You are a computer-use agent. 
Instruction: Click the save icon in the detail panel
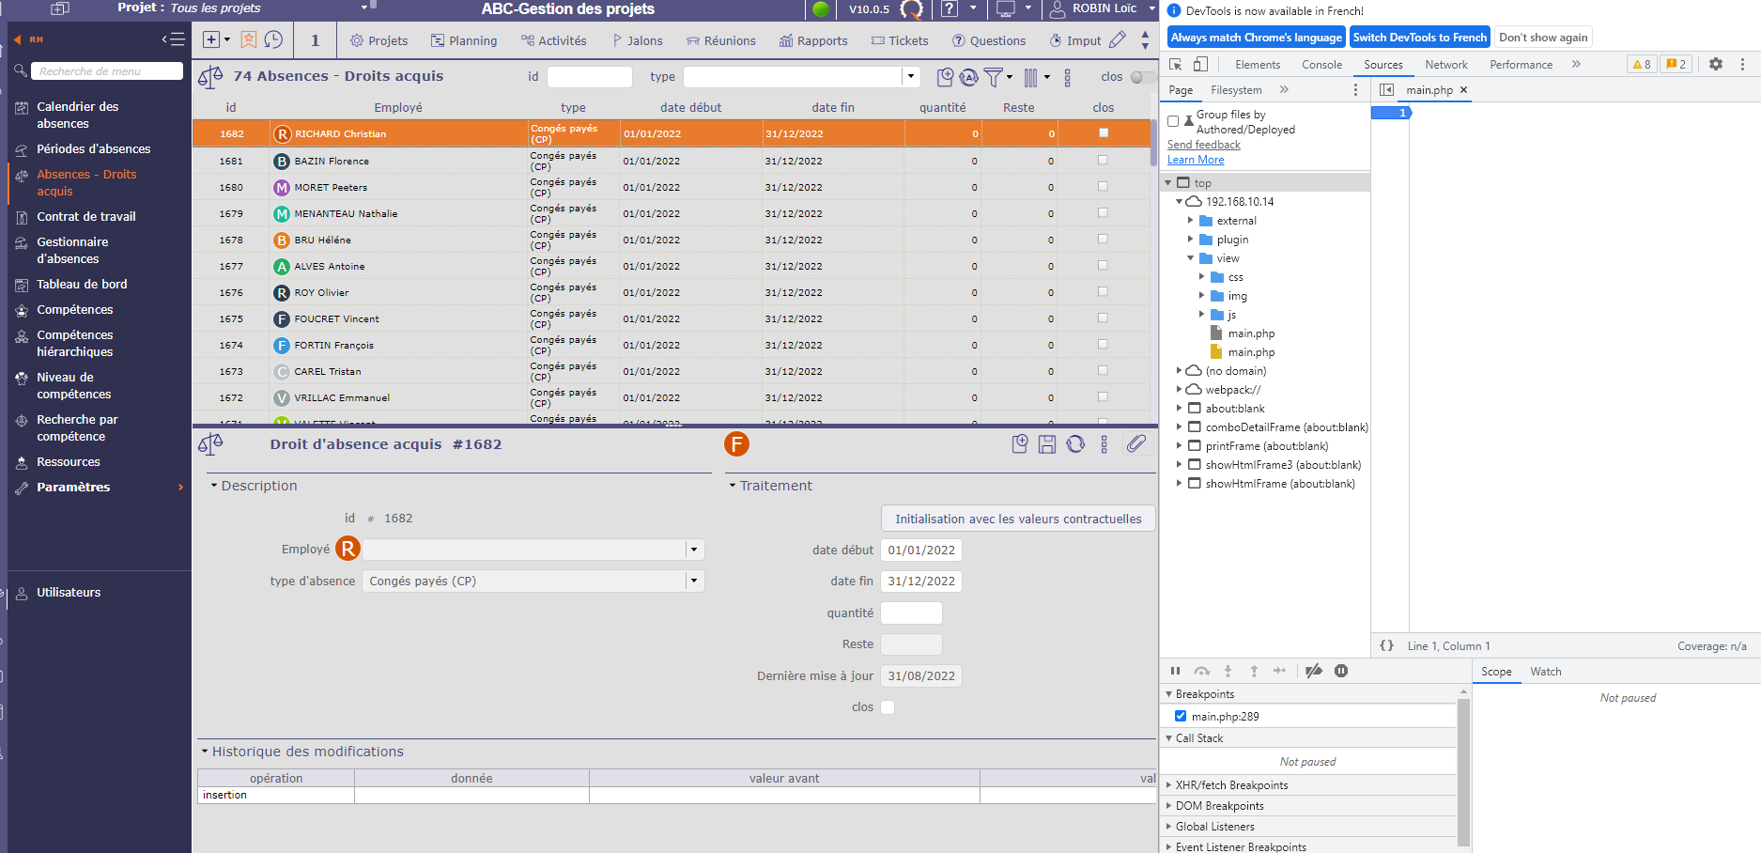[x=1047, y=444]
